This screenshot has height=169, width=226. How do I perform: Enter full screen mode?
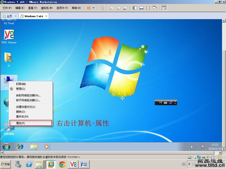tap(148, 8)
